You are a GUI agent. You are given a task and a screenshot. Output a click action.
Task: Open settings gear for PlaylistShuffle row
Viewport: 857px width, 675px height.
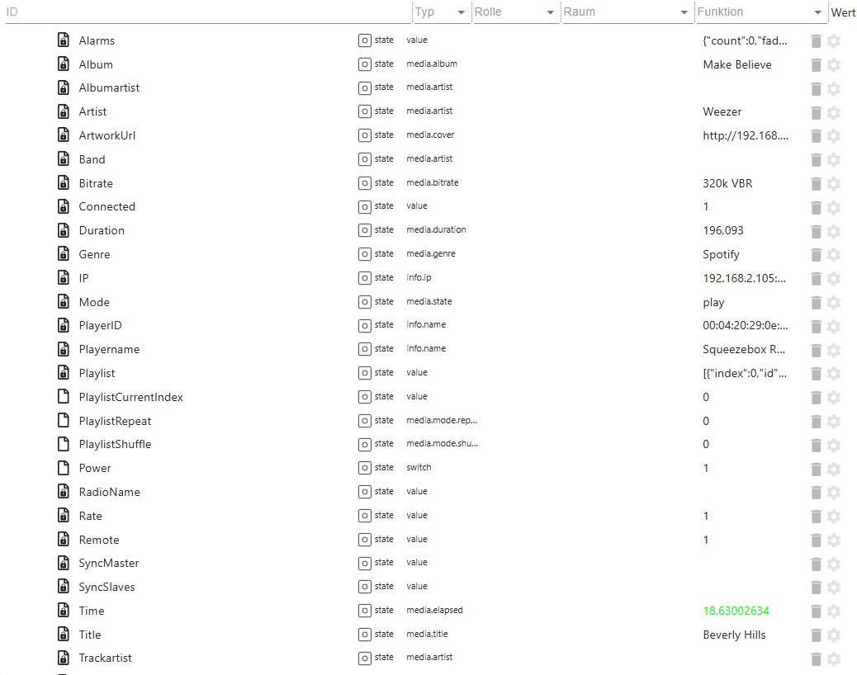[x=834, y=445]
